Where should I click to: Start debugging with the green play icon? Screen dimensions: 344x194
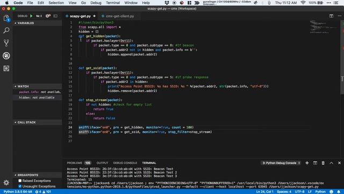tap(31, 16)
